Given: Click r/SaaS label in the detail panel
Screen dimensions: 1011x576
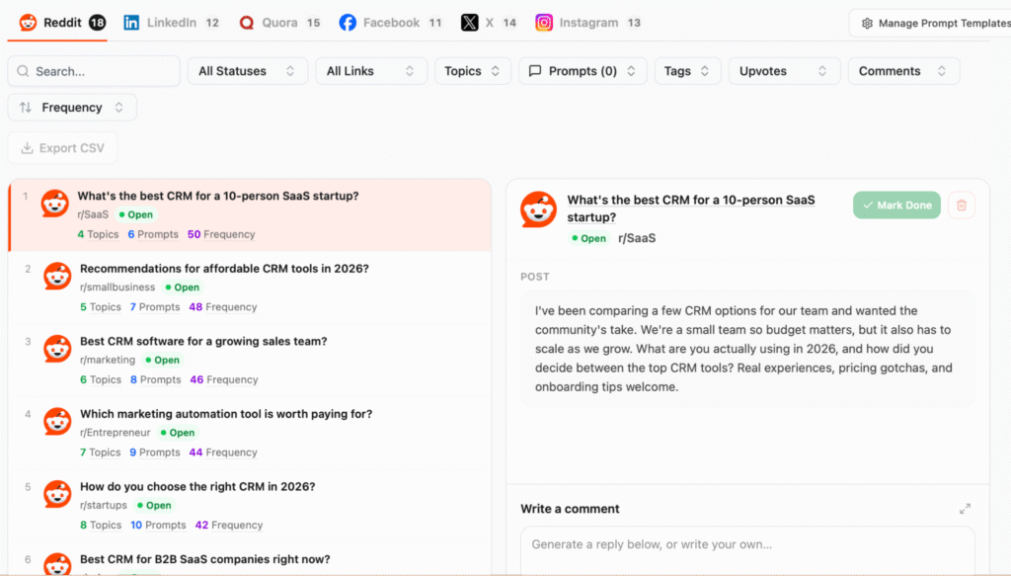Looking at the screenshot, I should tap(637, 238).
